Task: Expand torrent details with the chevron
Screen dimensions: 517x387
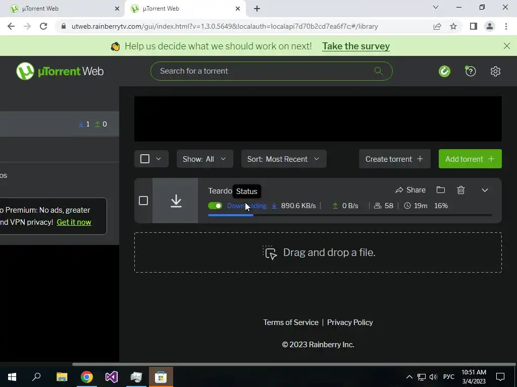Action: coord(485,190)
